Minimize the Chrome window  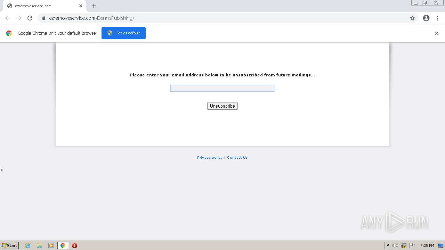[x=416, y=3]
